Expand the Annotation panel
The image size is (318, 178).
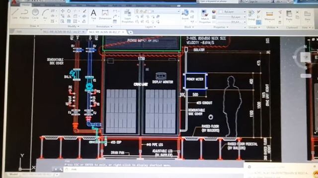104,26
